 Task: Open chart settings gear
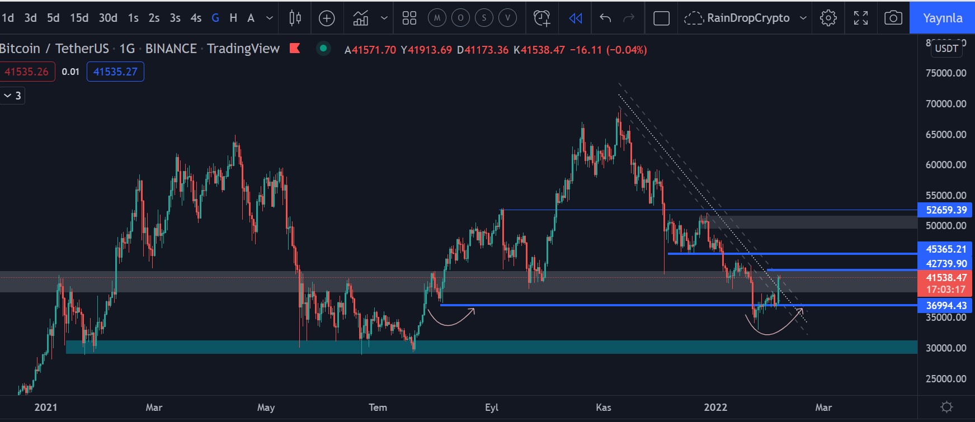[x=828, y=18]
